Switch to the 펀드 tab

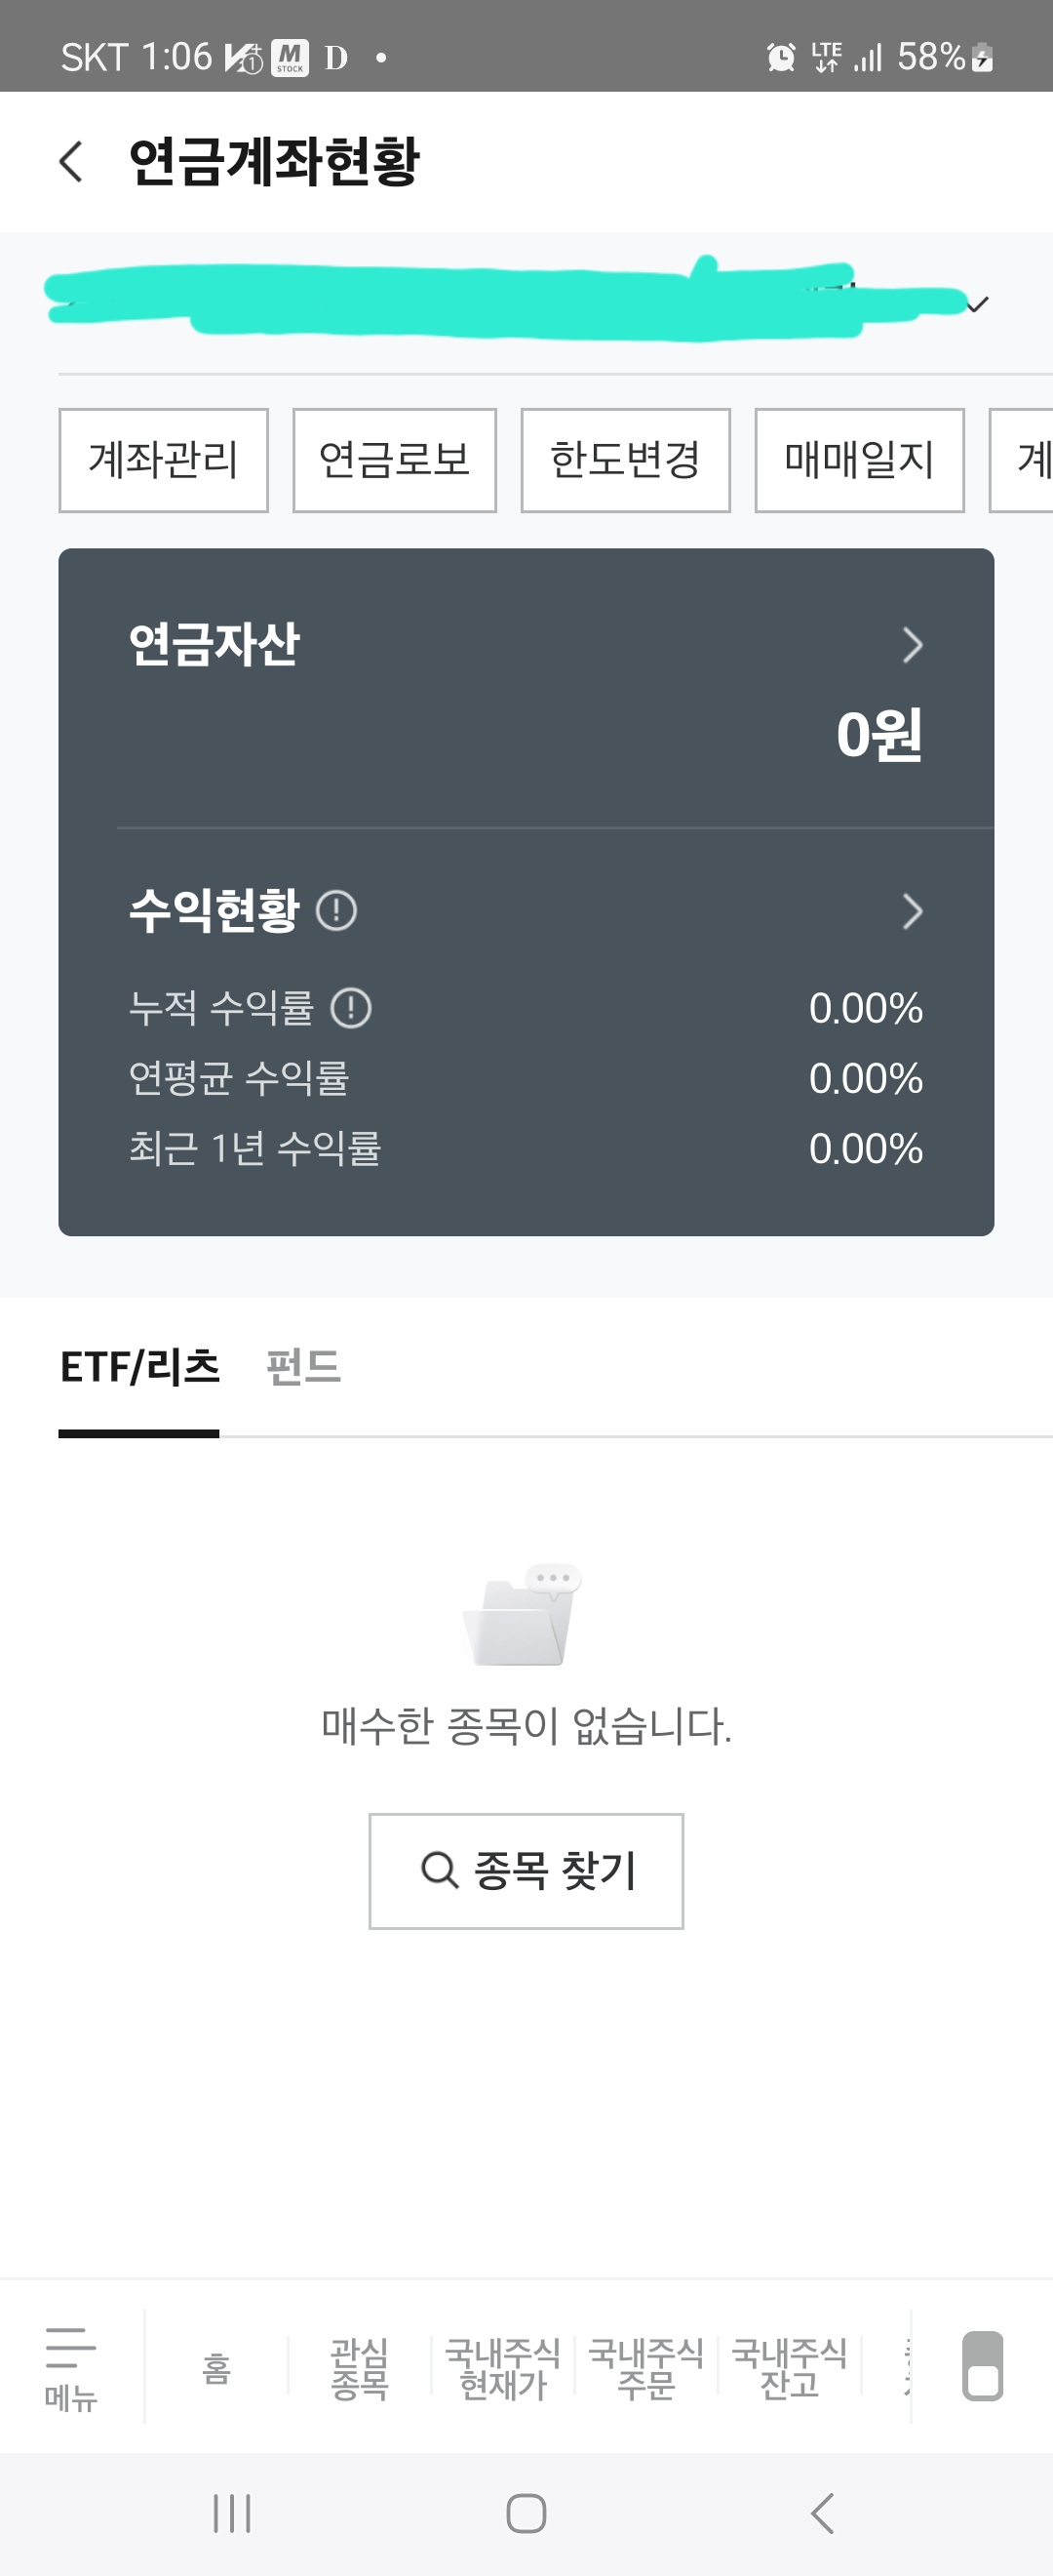pos(302,1367)
